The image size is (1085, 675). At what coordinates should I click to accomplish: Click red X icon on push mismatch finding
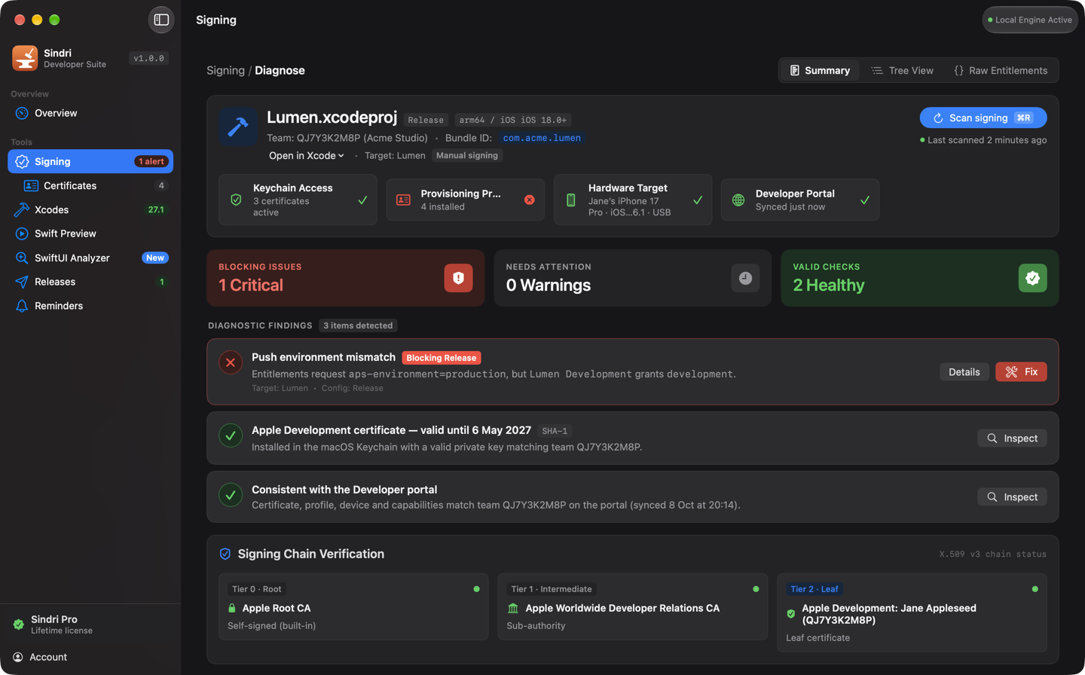(231, 362)
